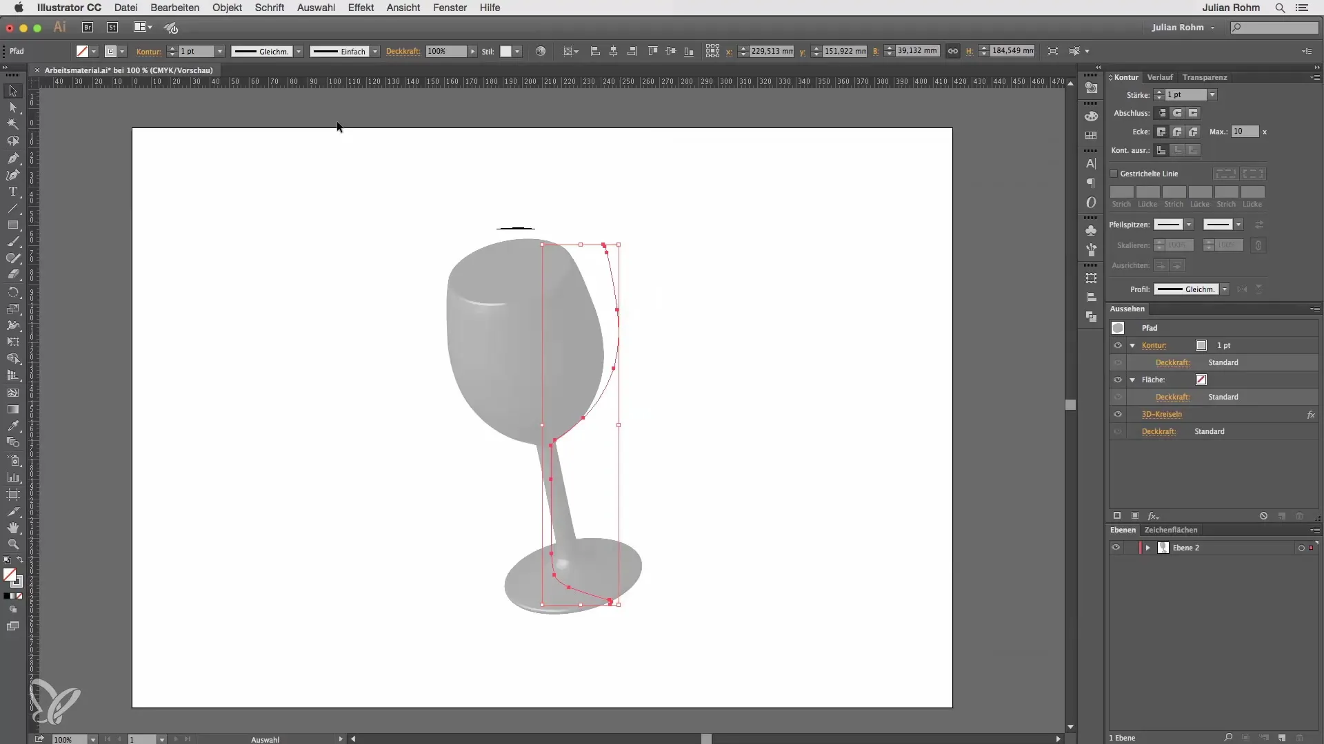This screenshot has width=1324, height=744.
Task: Open the Profil dropdown in Kontur panel
Action: coord(1225,289)
